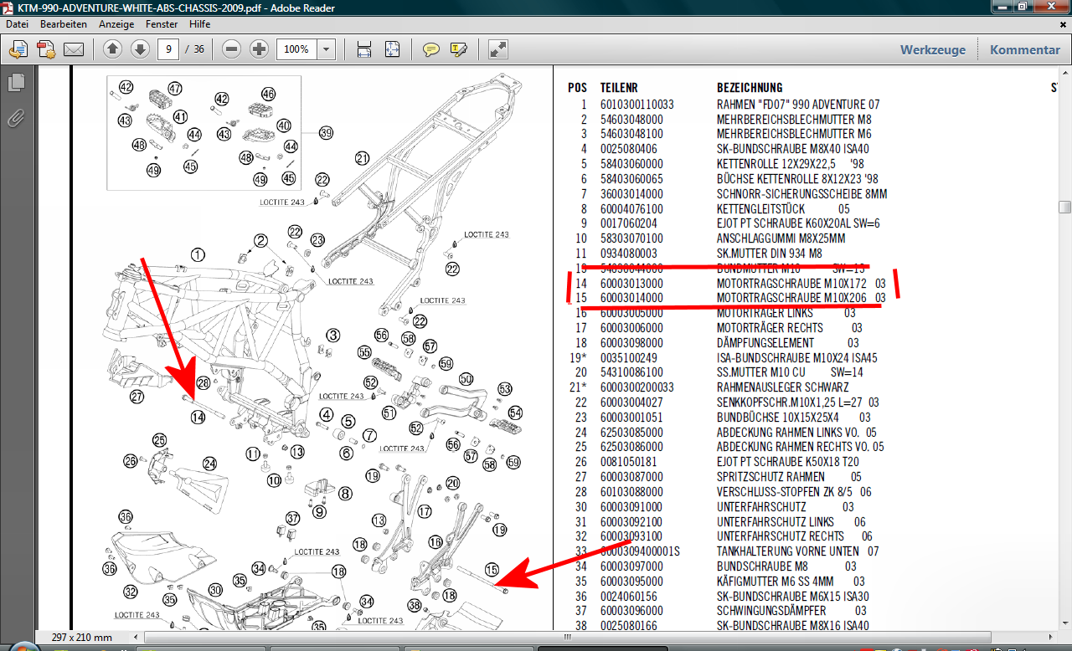The width and height of the screenshot is (1072, 651).
Task: Open the Werkzeuge pane
Action: pyautogui.click(x=932, y=49)
